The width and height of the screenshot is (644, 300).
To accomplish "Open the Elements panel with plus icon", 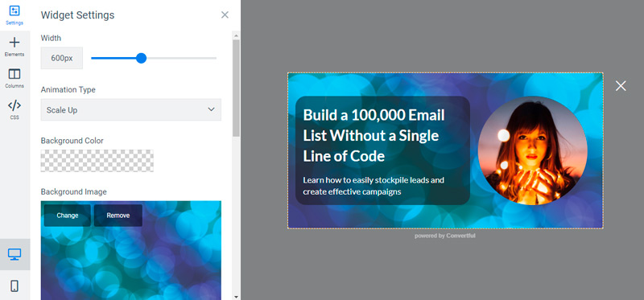I will coord(14,47).
